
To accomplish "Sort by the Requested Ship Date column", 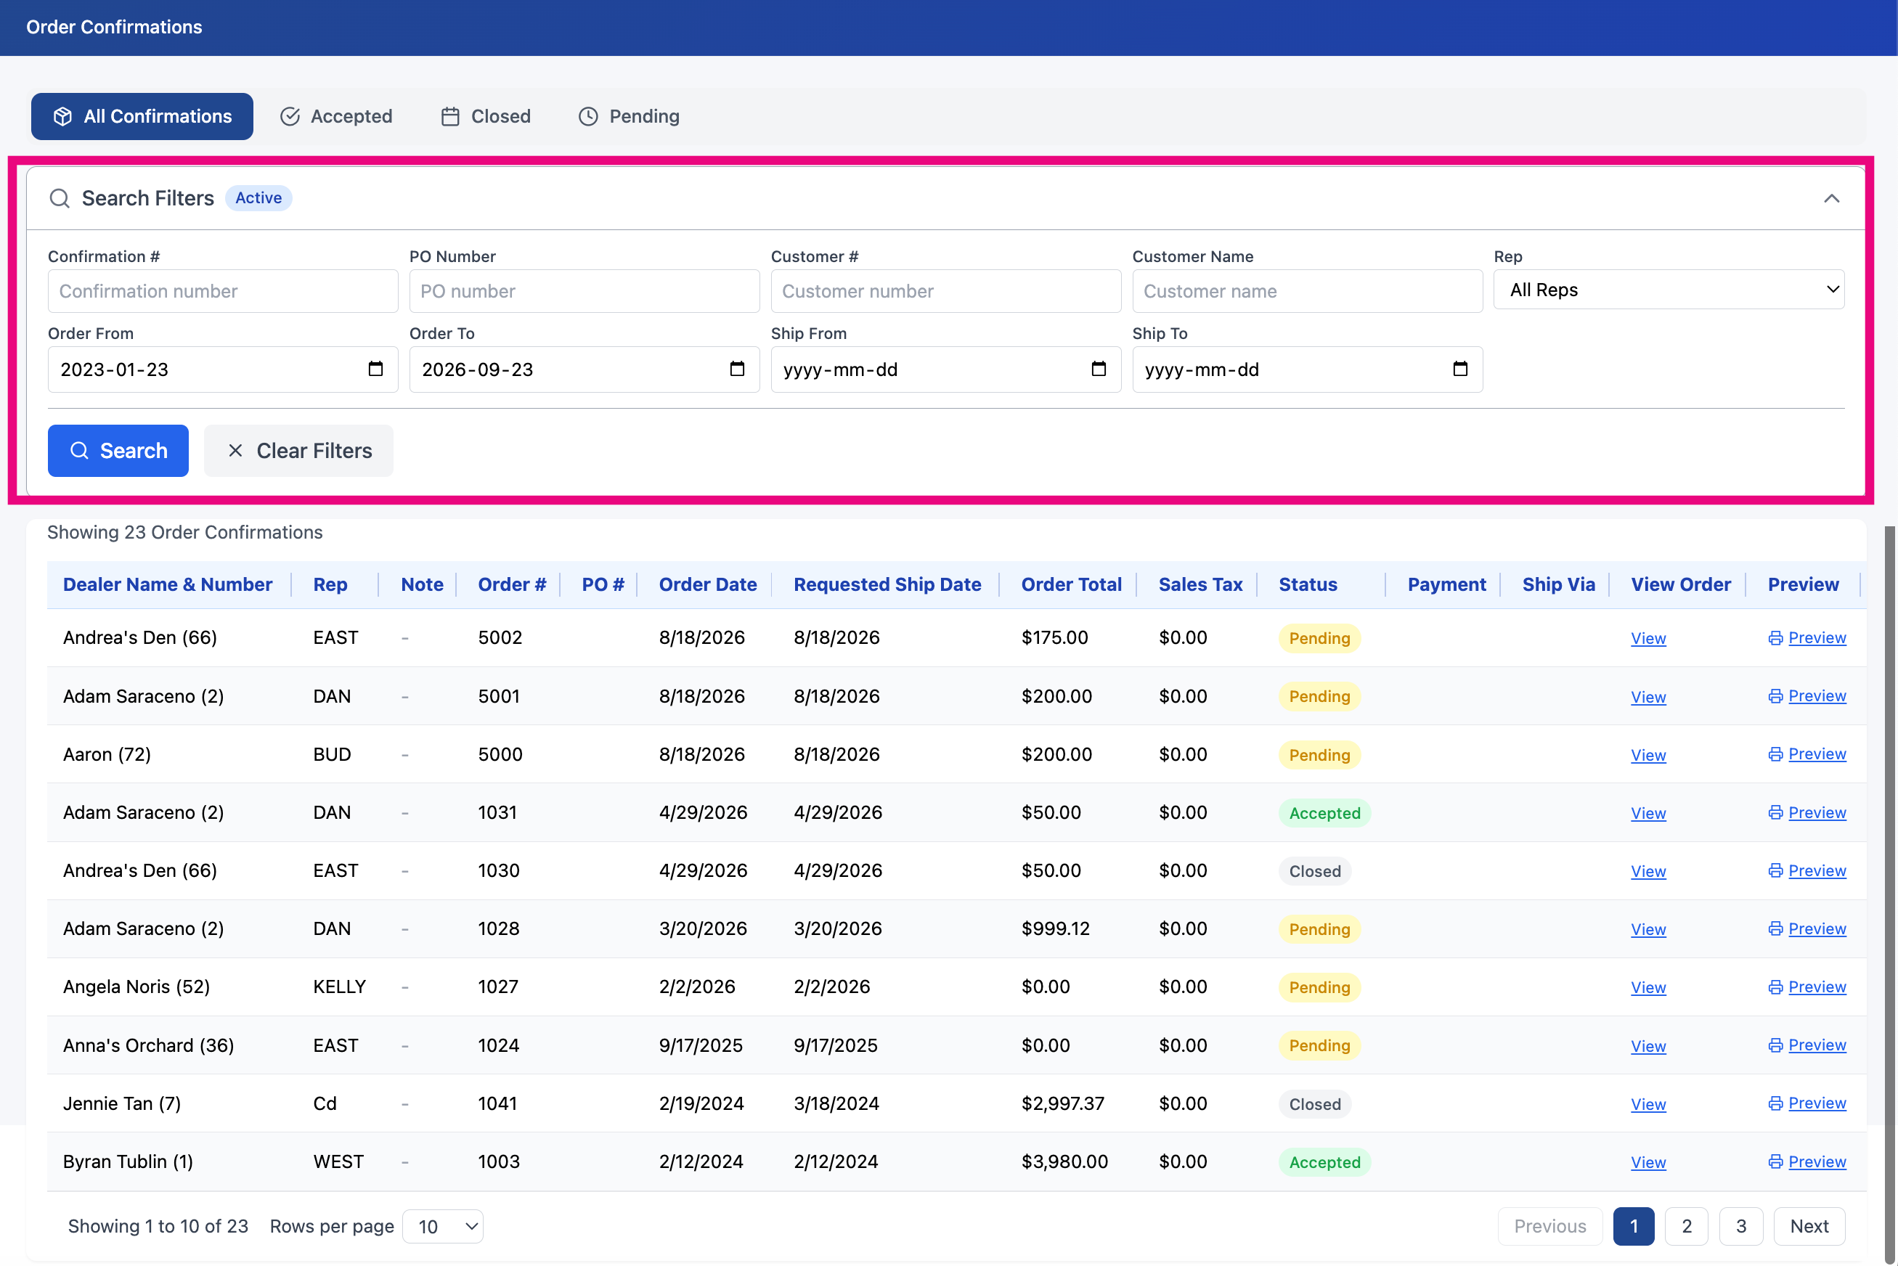I will (x=887, y=584).
